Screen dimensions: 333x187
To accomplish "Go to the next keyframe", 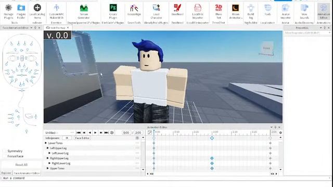I will coord(101,132).
